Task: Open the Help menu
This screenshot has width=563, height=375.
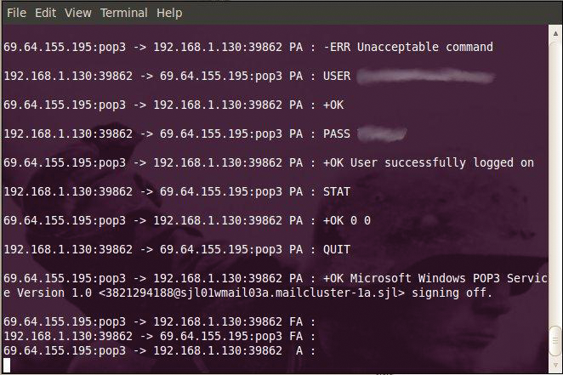Action: pyautogui.click(x=169, y=13)
